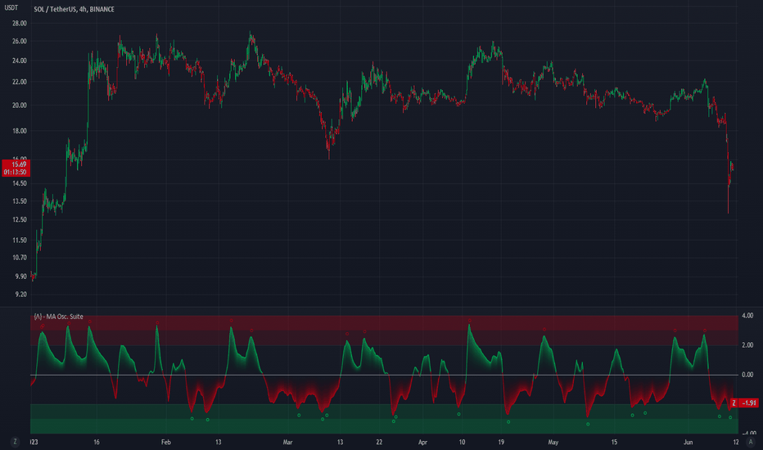The width and height of the screenshot is (763, 450).
Task: Click the Mar label on the time axis
Action: click(x=287, y=442)
